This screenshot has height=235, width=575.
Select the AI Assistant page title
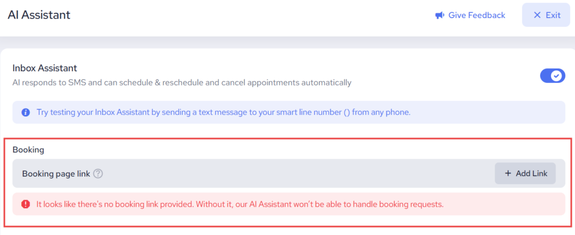click(x=39, y=15)
